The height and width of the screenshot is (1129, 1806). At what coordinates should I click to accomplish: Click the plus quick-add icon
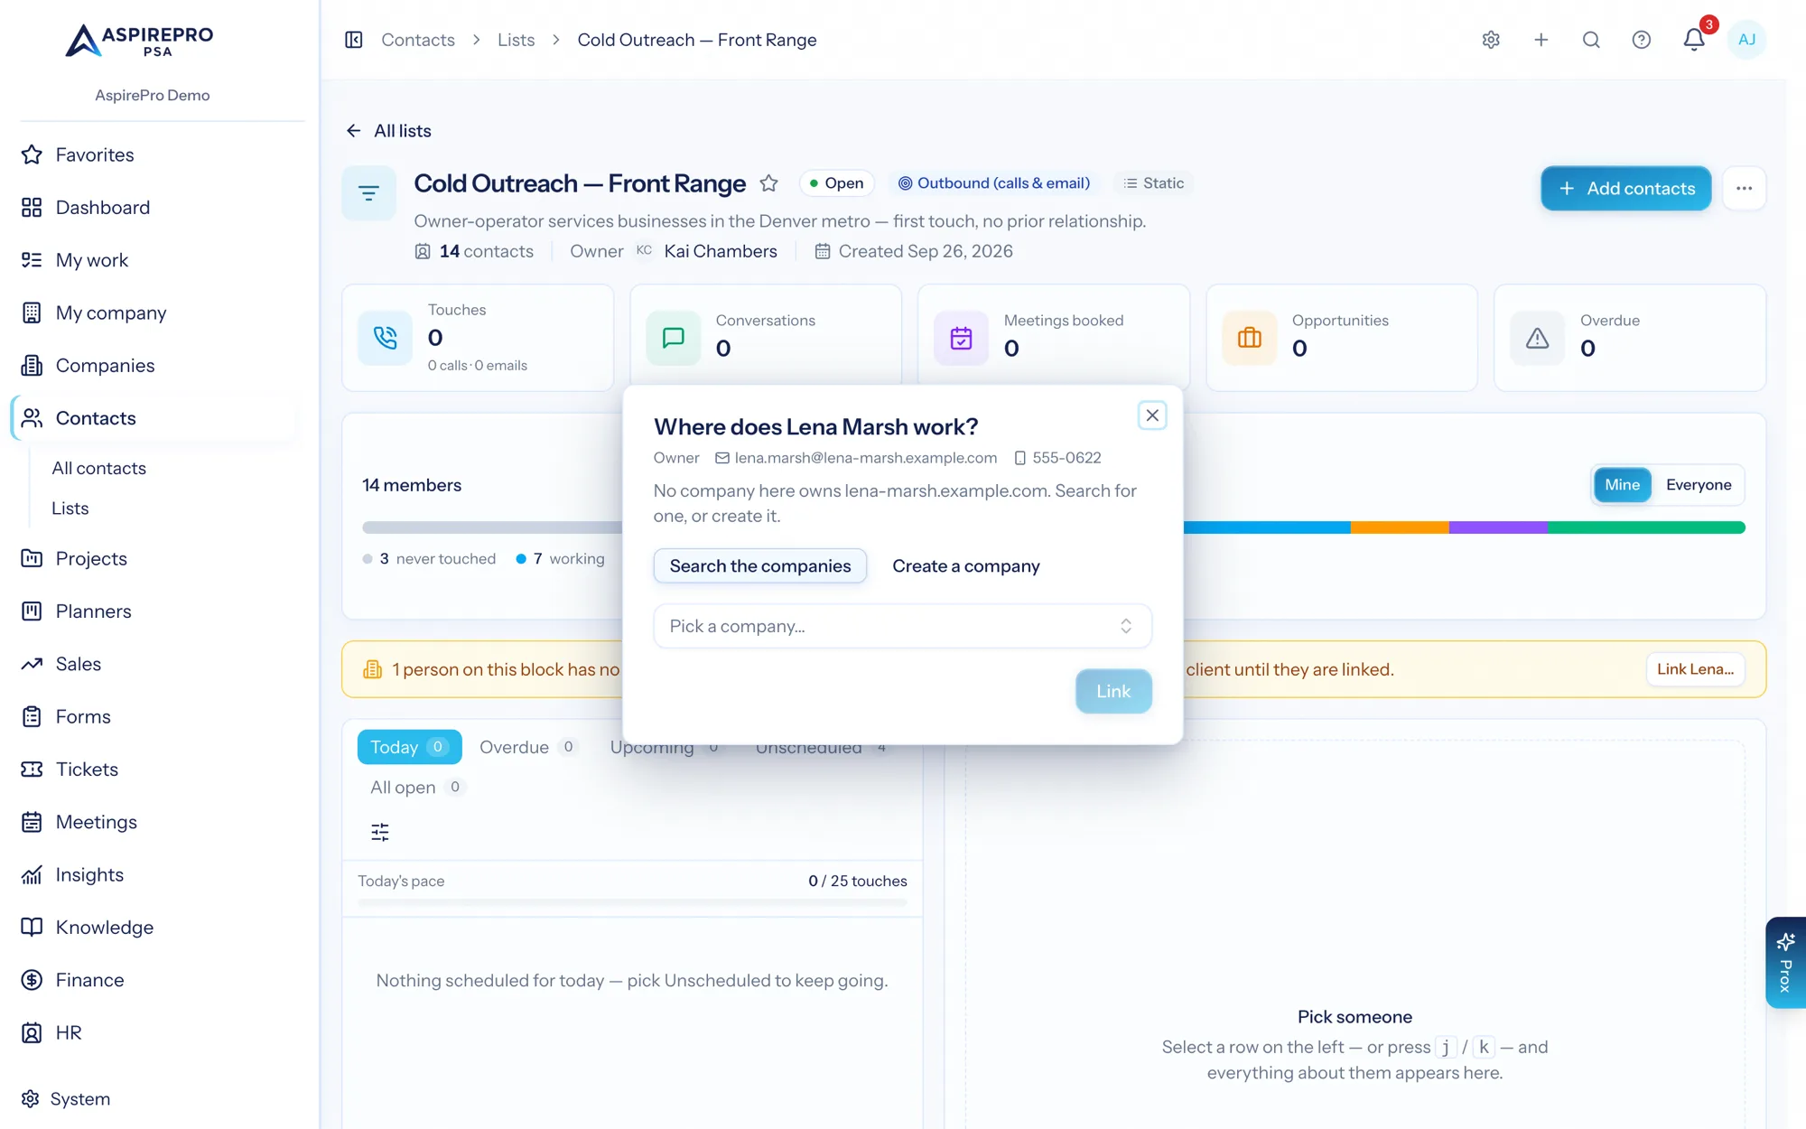click(x=1541, y=40)
